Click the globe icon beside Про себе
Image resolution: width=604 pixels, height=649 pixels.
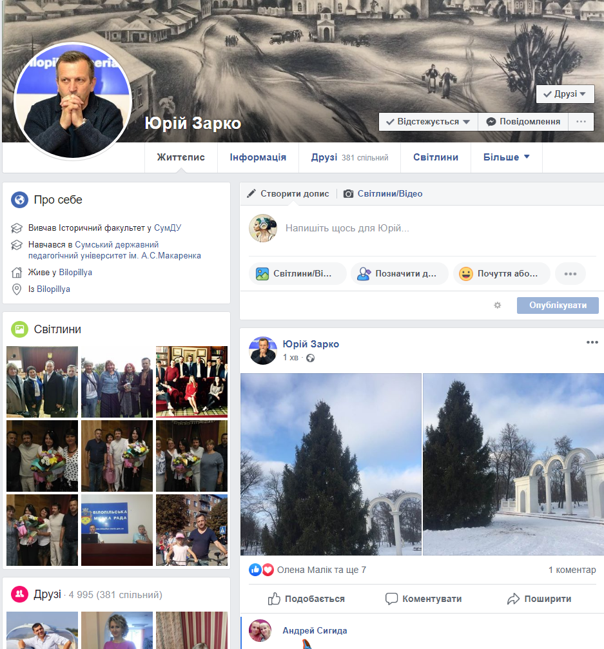[19, 200]
